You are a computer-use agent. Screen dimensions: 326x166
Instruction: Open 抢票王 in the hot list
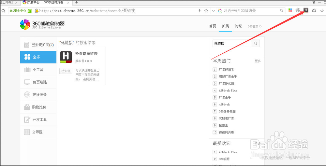(x=224, y=125)
